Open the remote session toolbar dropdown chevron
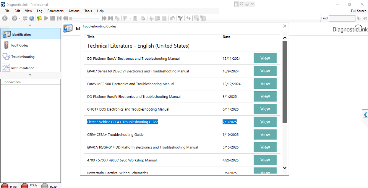 252,4
